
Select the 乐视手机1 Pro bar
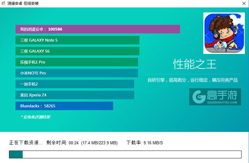(x=77, y=62)
